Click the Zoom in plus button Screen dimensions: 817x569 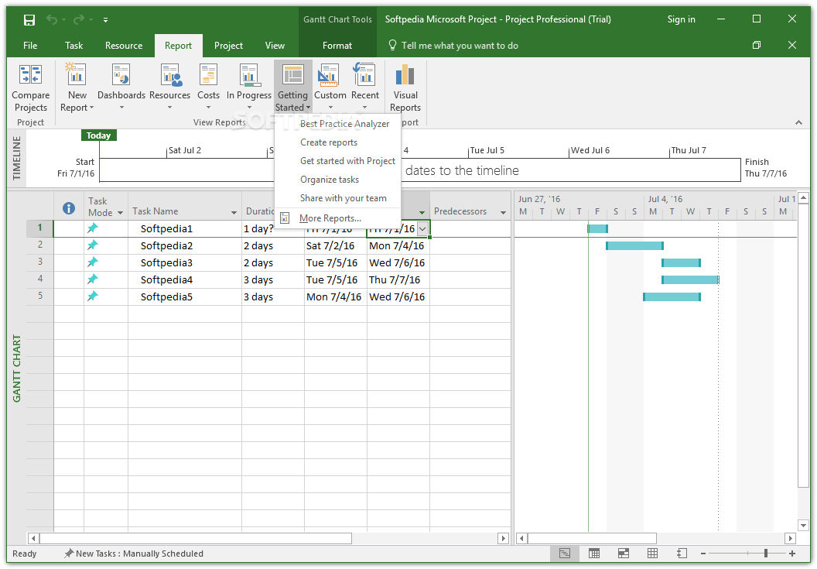(x=792, y=554)
